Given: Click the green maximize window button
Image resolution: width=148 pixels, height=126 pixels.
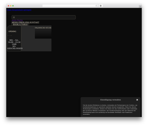Looking at the screenshot, I should (13, 6).
